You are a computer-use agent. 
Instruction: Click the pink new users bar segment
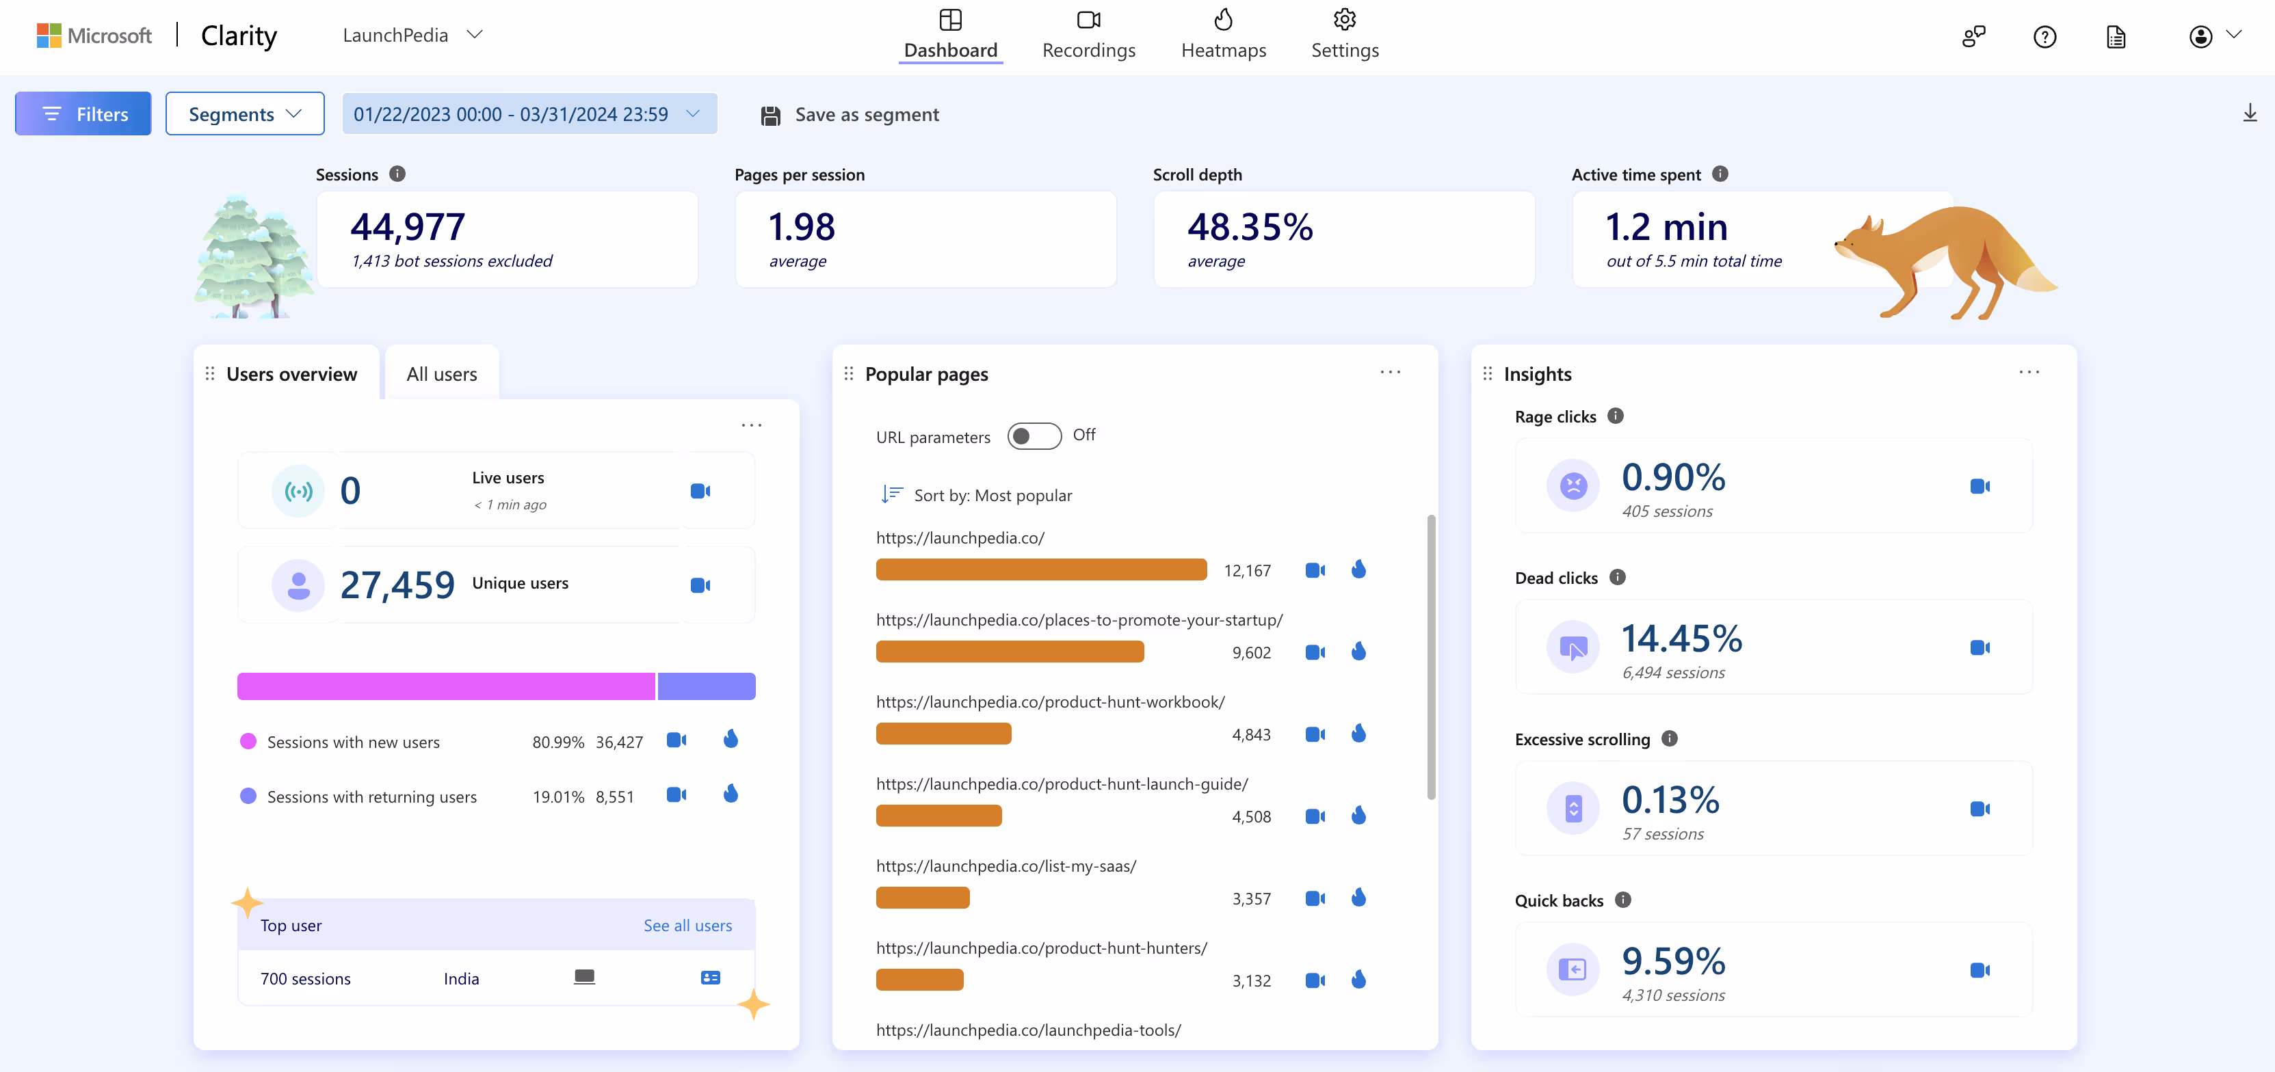pos(446,686)
